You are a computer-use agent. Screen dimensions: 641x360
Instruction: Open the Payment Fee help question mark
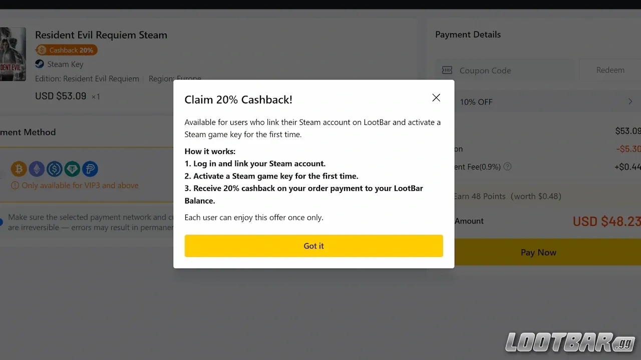(507, 166)
